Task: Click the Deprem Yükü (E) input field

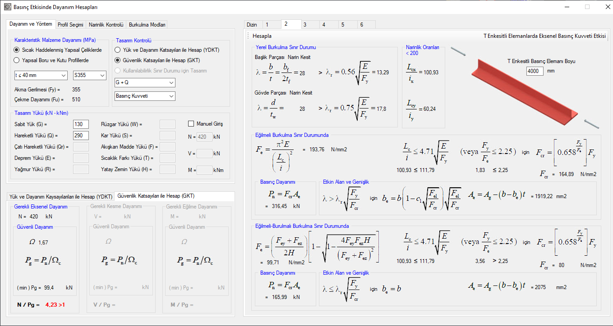Action: 81,158
